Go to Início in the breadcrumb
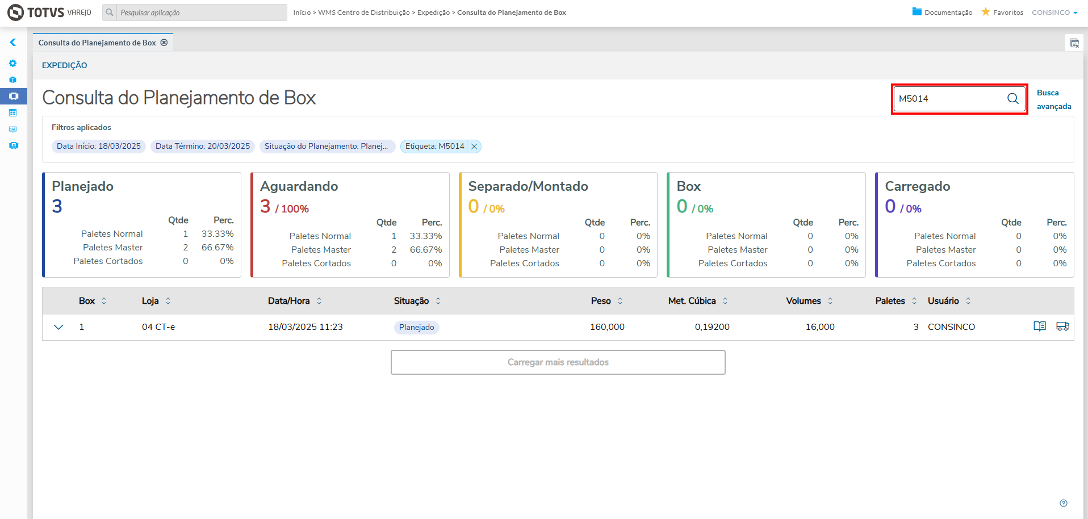 pyautogui.click(x=302, y=12)
